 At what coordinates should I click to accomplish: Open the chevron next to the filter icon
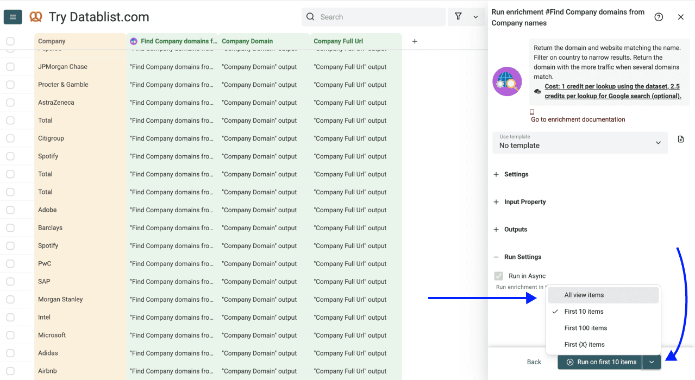(476, 17)
